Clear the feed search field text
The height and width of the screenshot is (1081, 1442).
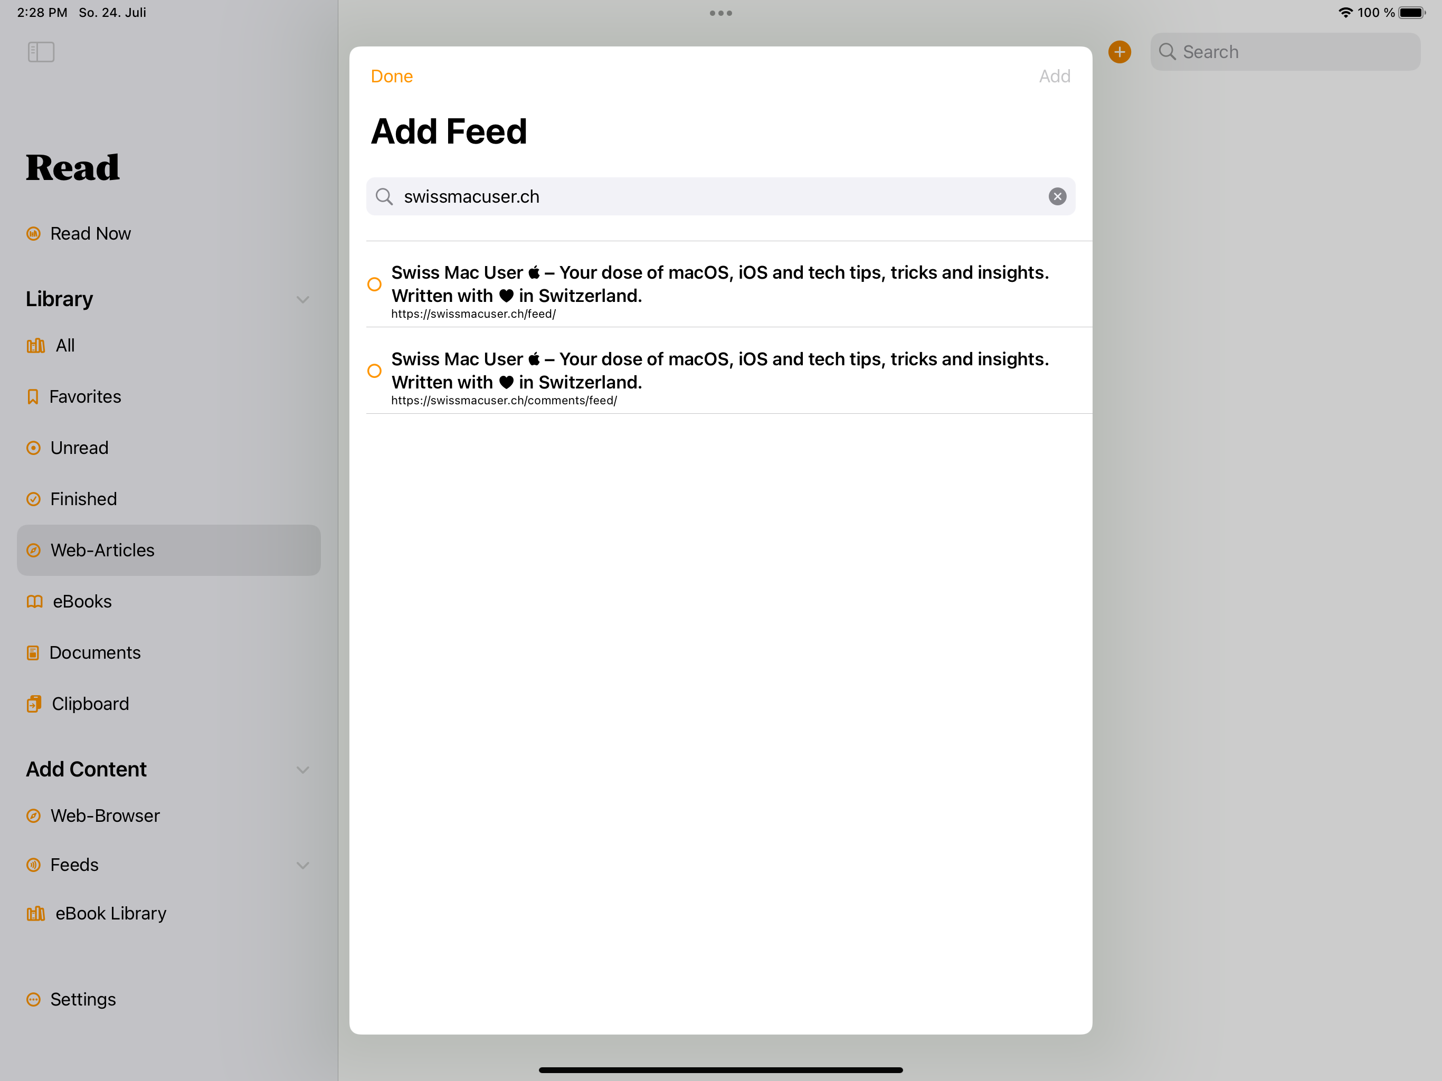pyautogui.click(x=1057, y=196)
